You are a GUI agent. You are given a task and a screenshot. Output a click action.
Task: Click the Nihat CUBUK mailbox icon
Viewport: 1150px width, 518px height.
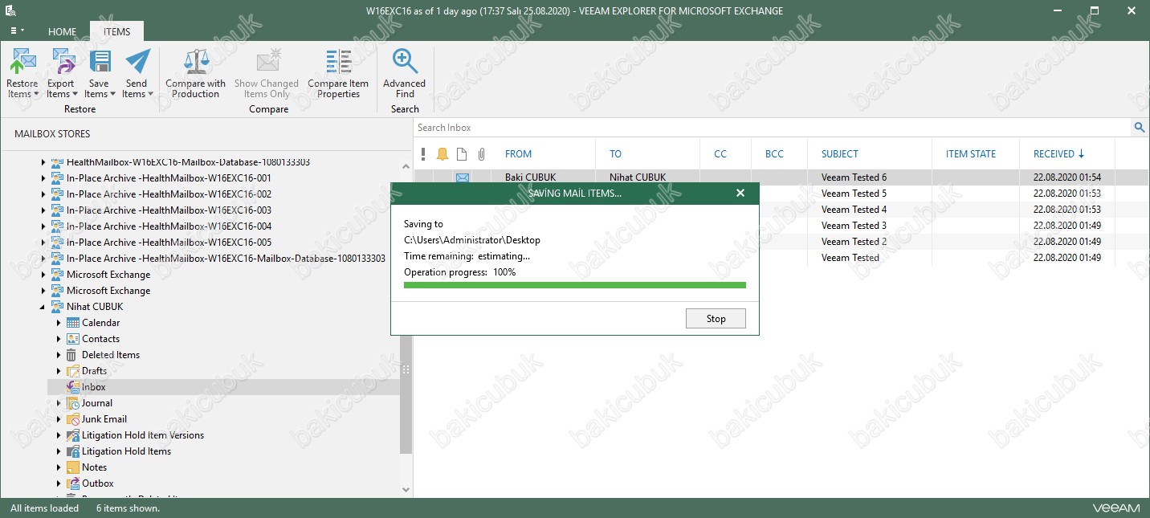coord(57,307)
